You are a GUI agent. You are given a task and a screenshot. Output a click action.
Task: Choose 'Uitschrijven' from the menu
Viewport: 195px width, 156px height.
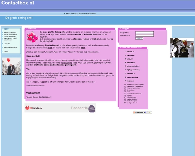click(x=8, y=40)
